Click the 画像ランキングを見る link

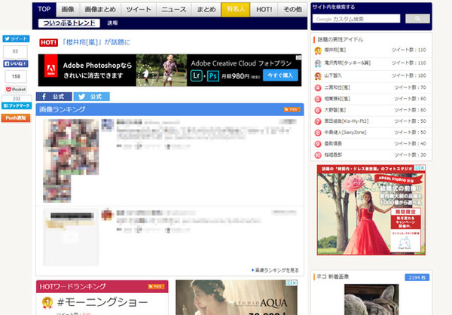pyautogui.click(x=275, y=270)
